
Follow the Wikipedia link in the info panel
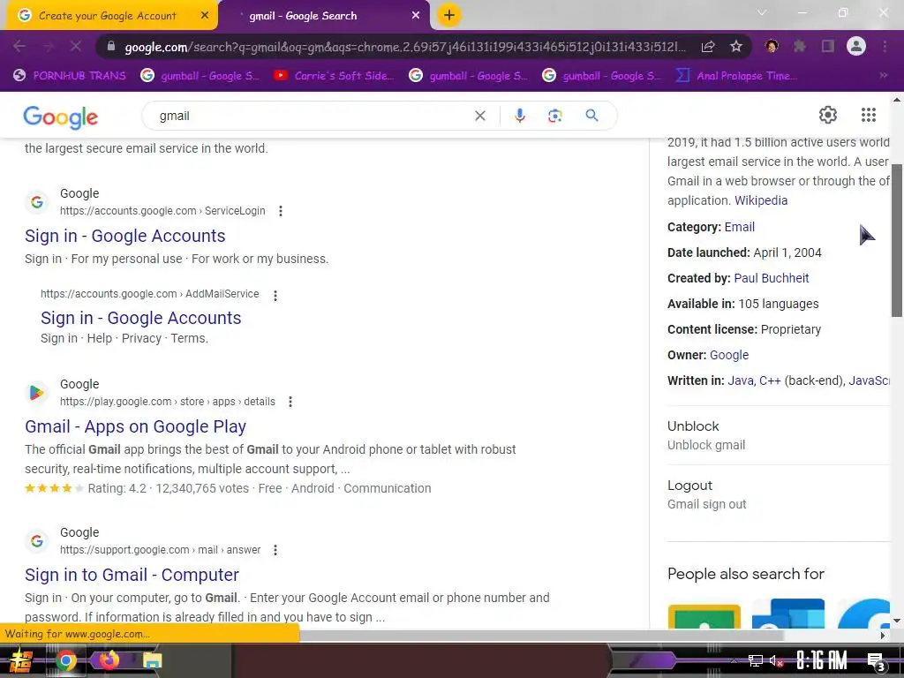tap(760, 200)
